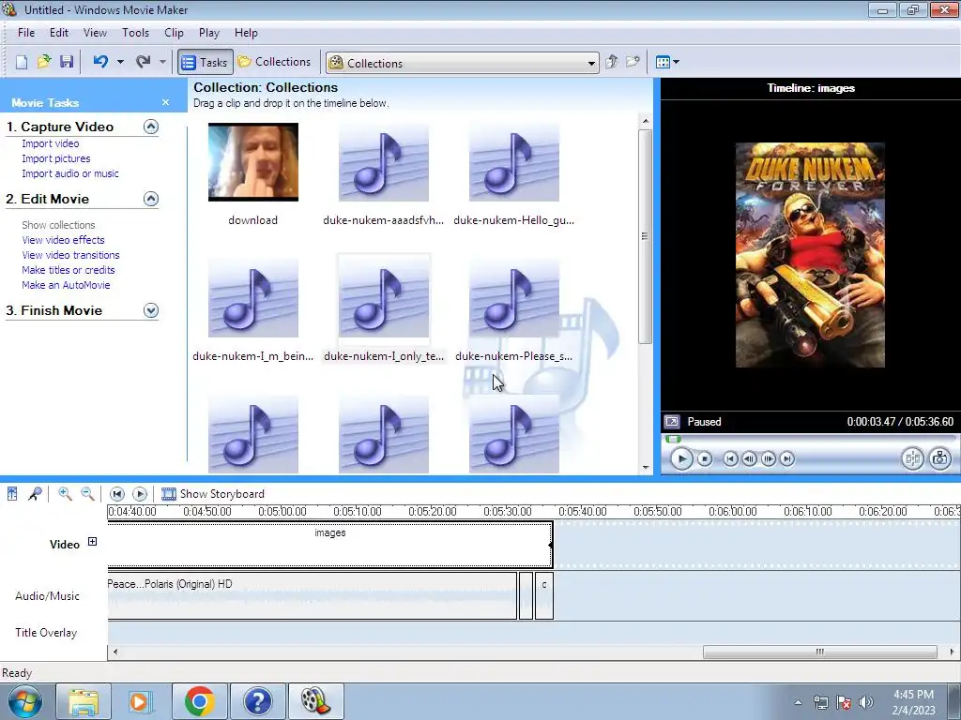961x720 pixels.
Task: Open the Clip menu
Action: [174, 33]
